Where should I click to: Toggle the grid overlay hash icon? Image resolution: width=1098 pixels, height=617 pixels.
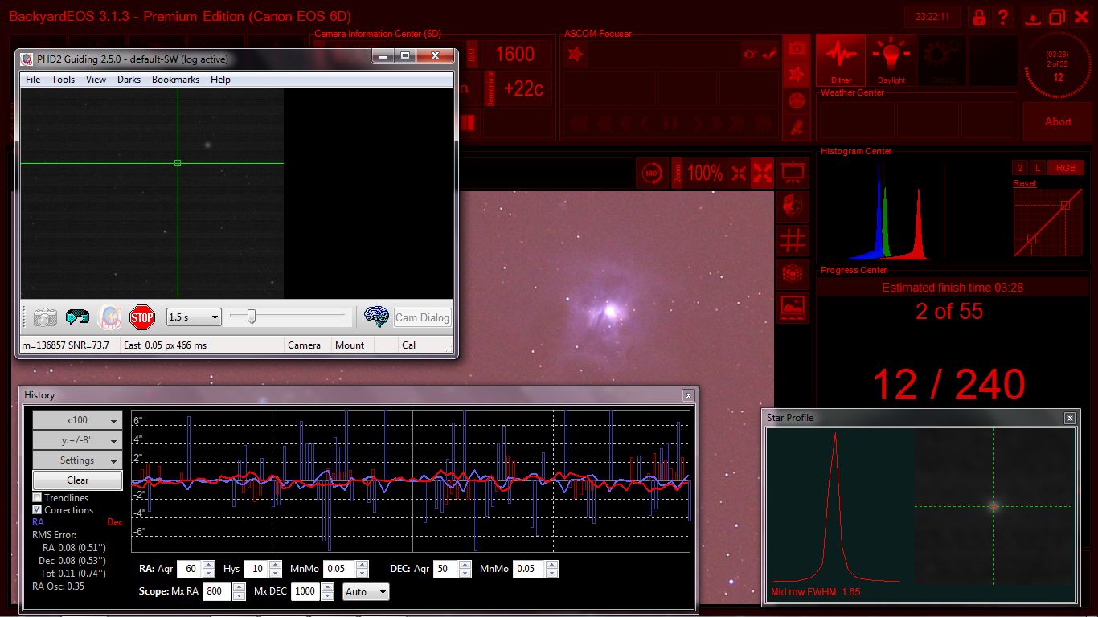[x=794, y=240]
